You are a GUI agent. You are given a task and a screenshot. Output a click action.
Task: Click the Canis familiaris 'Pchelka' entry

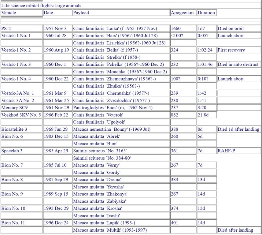[x=121, y=64]
